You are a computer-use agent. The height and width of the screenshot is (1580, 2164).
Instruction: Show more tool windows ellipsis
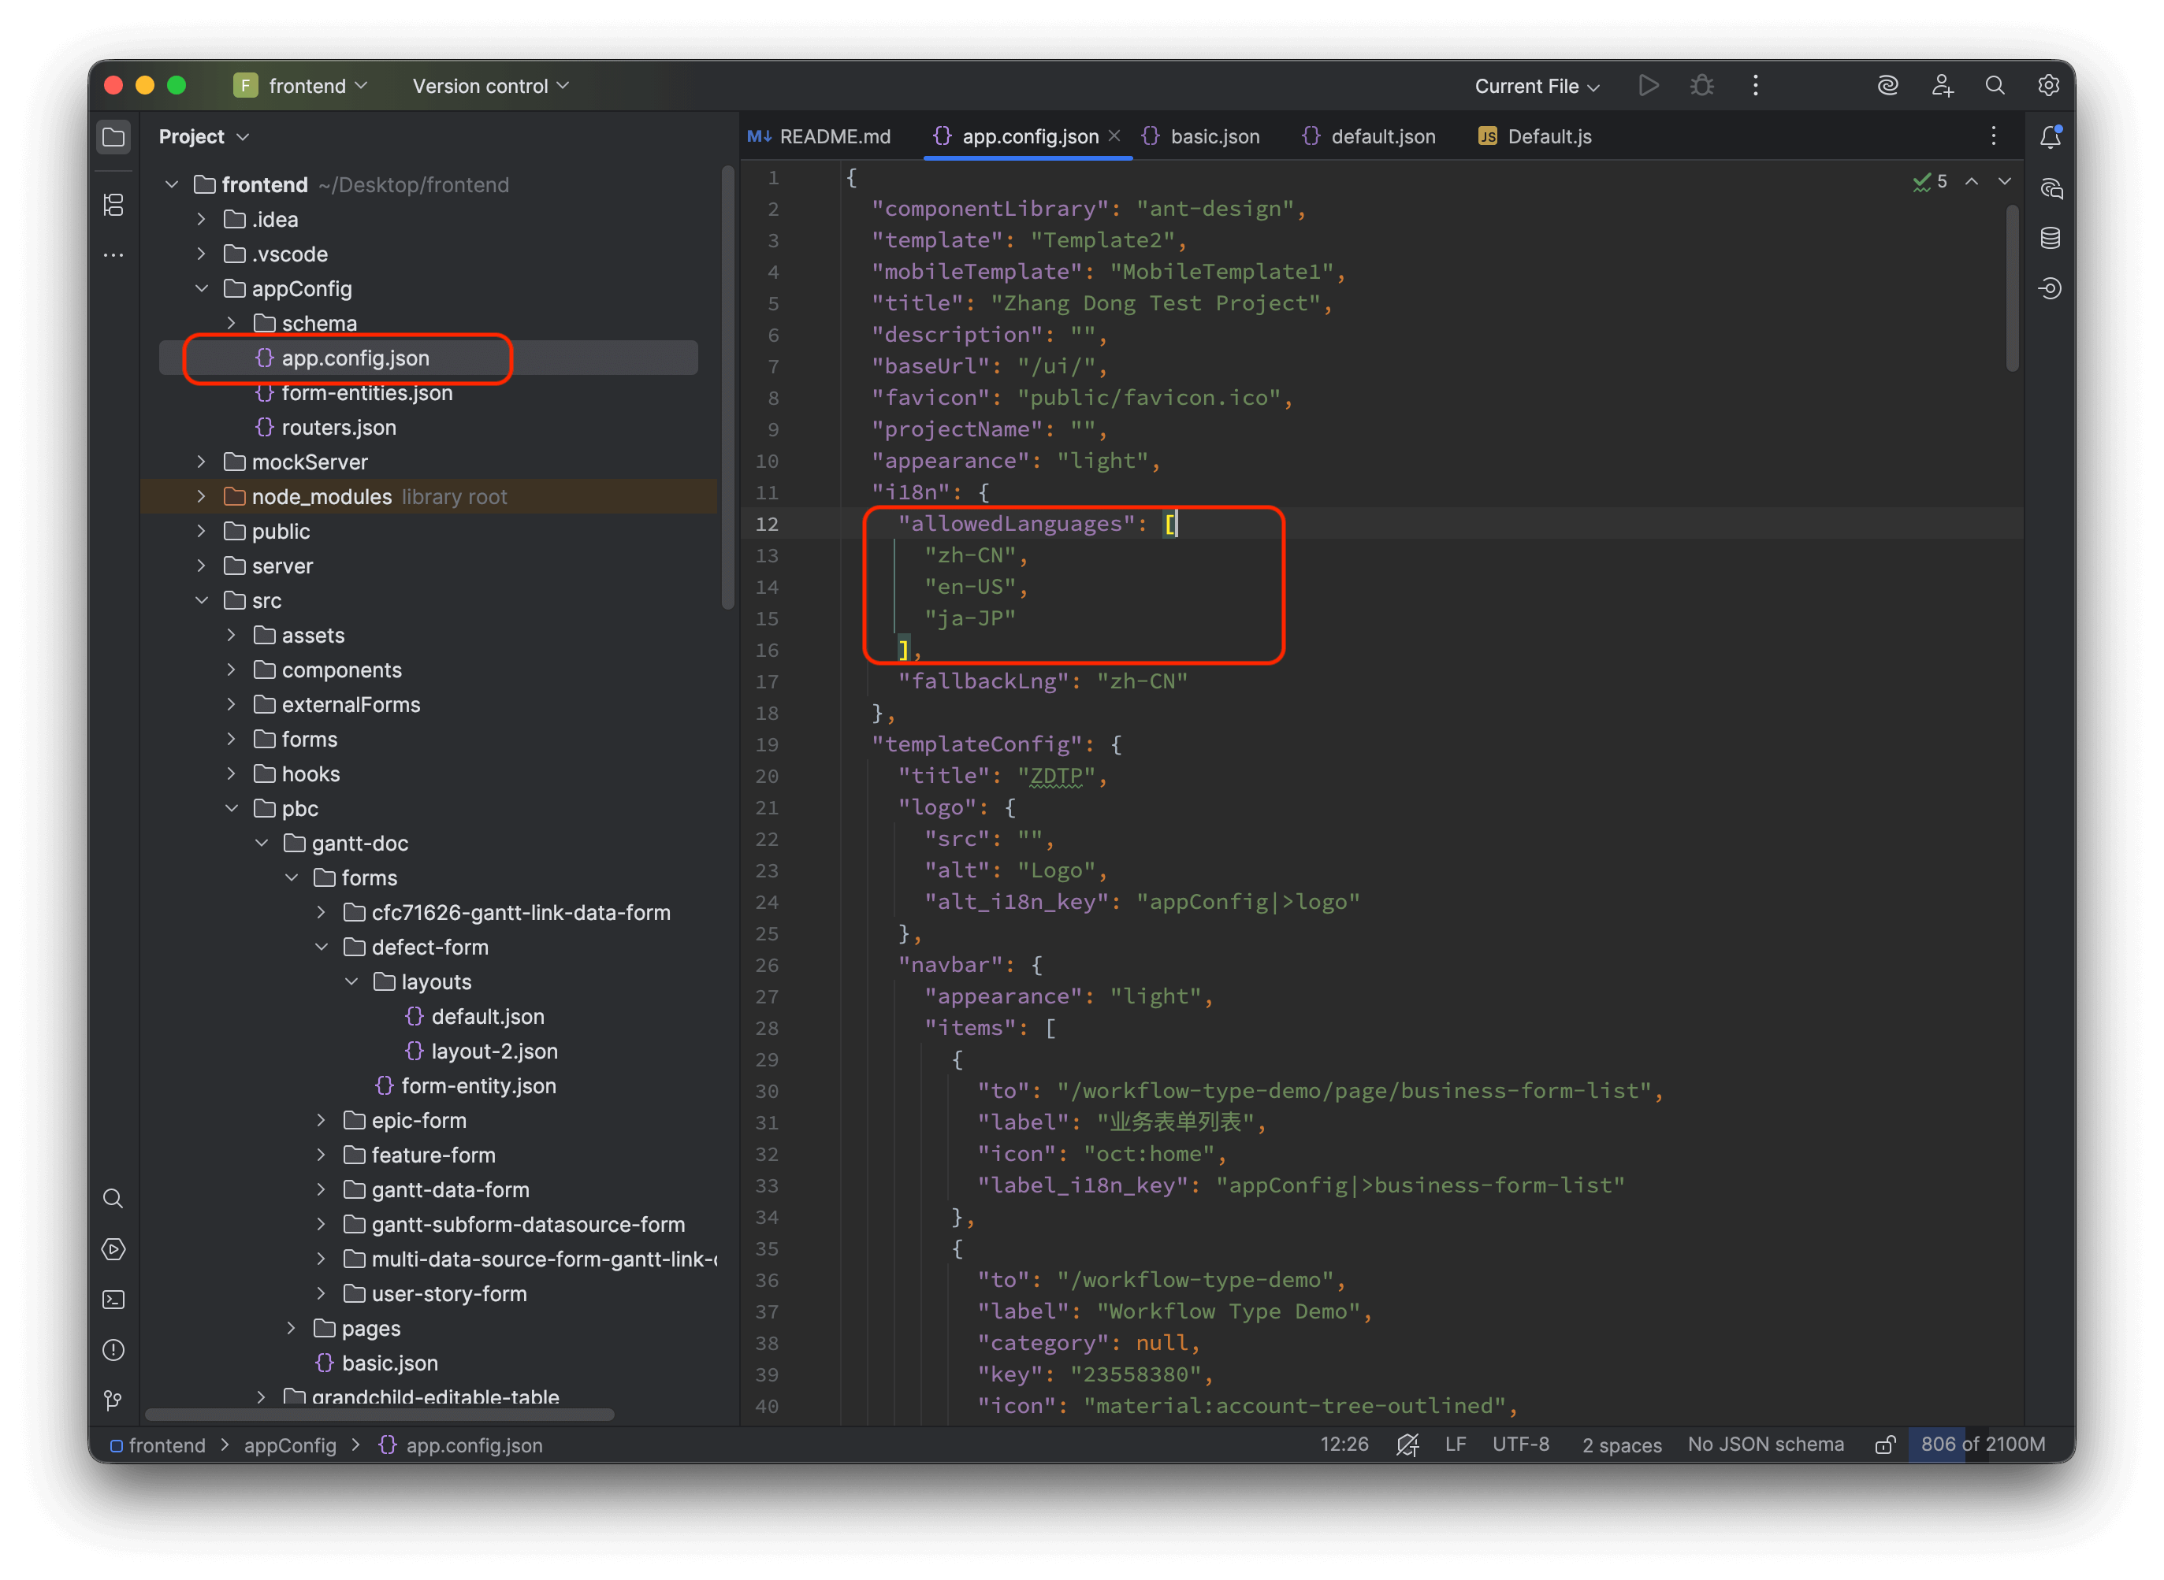coord(113,255)
